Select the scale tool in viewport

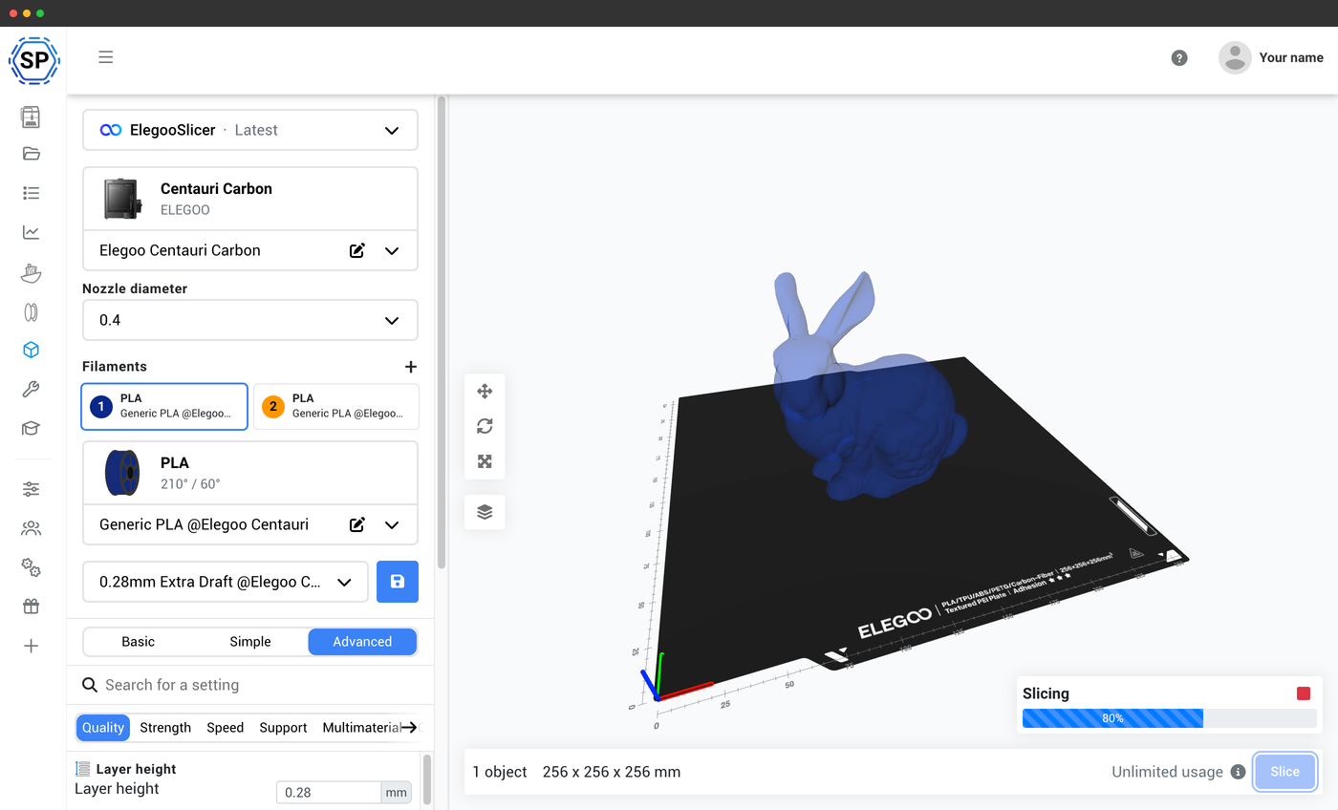[x=485, y=461]
